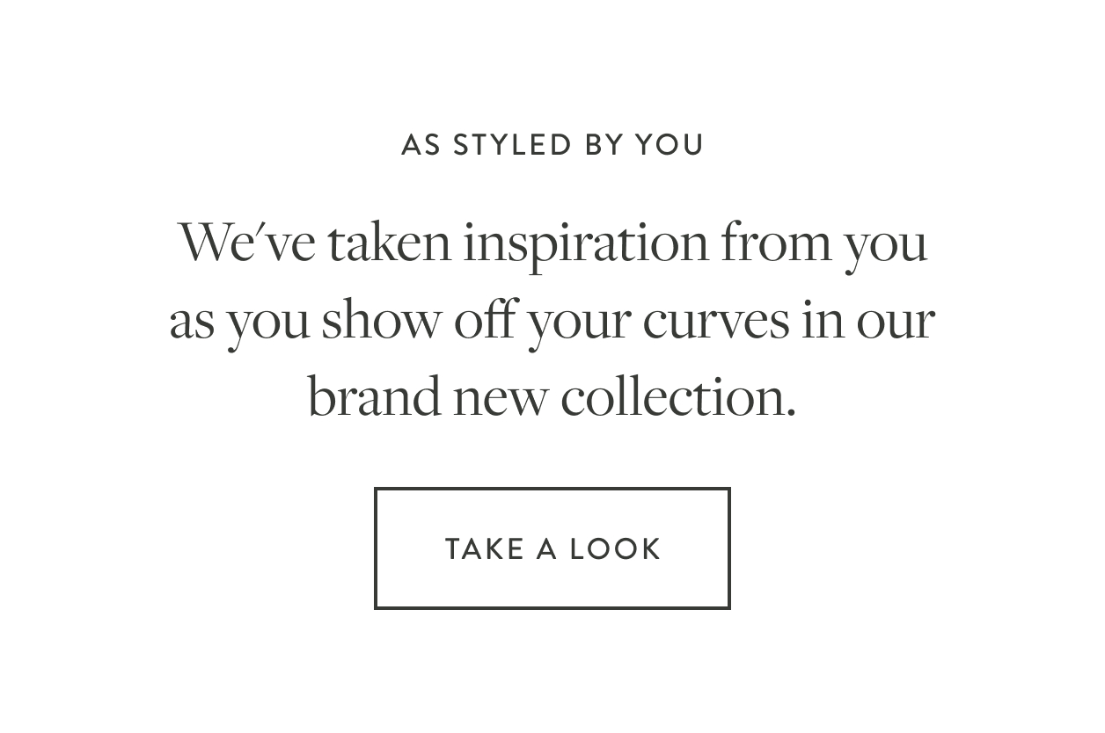Click the word "inspiration" in the paragraph

coord(585,243)
